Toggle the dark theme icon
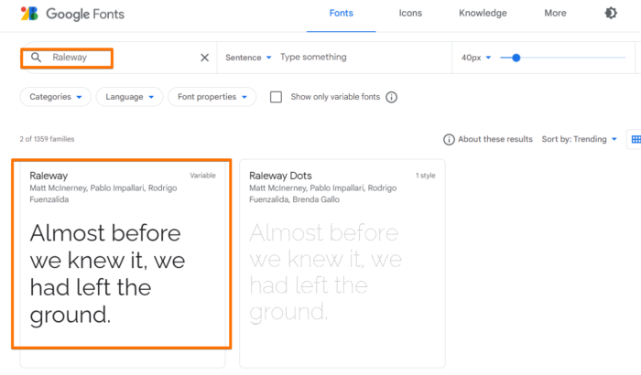Screen dimensions: 641x375 (x=612, y=14)
